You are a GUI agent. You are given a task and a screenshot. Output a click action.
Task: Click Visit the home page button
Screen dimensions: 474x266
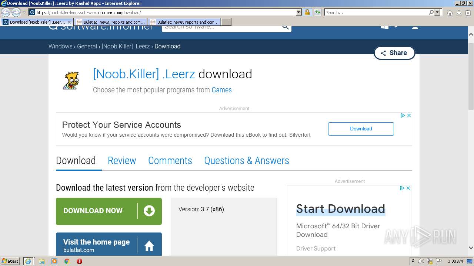(x=109, y=244)
